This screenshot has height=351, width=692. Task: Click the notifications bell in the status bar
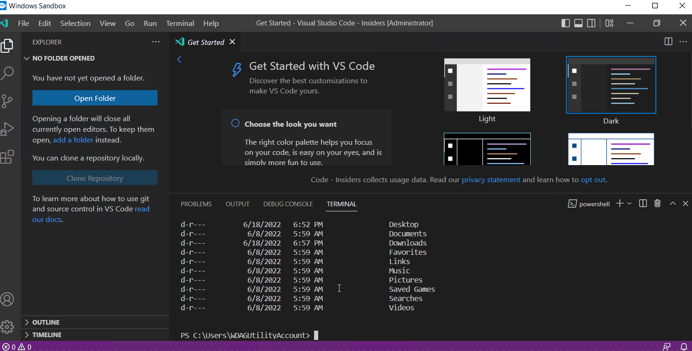[x=685, y=346]
